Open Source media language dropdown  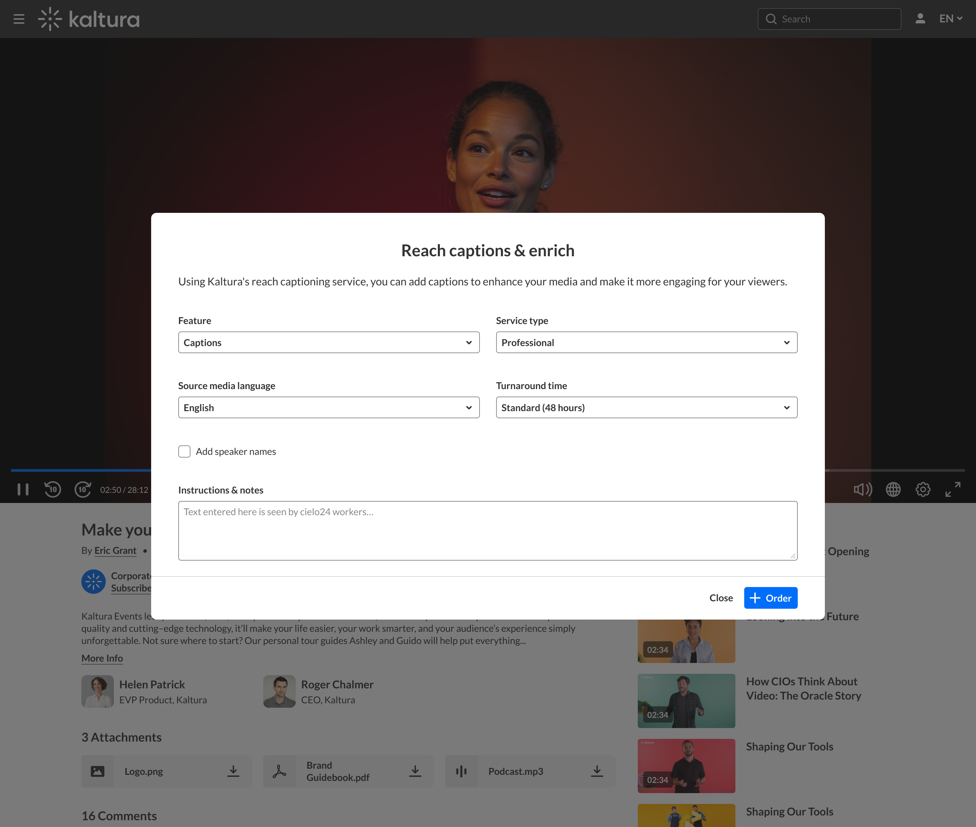click(x=329, y=408)
